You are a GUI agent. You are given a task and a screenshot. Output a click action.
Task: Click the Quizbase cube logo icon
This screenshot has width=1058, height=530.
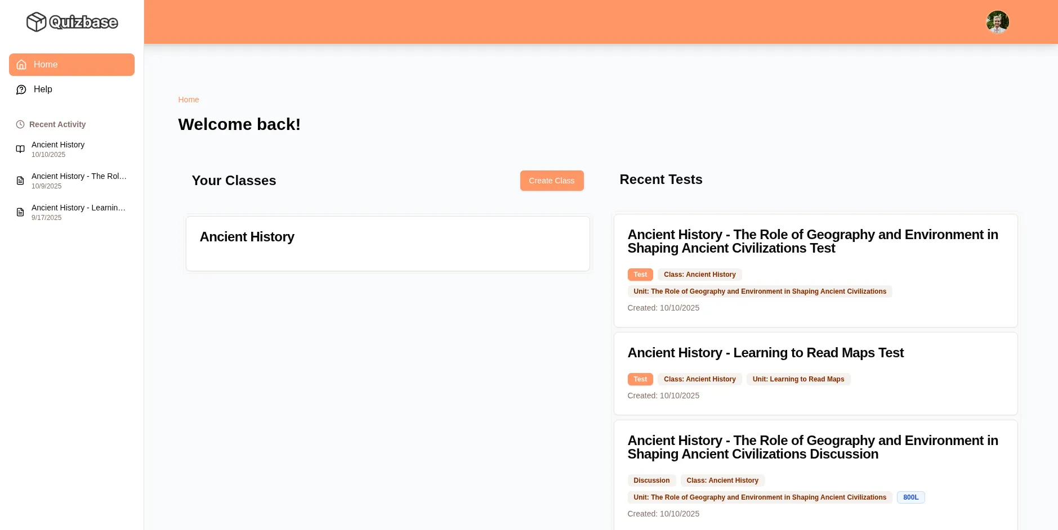coord(36,22)
